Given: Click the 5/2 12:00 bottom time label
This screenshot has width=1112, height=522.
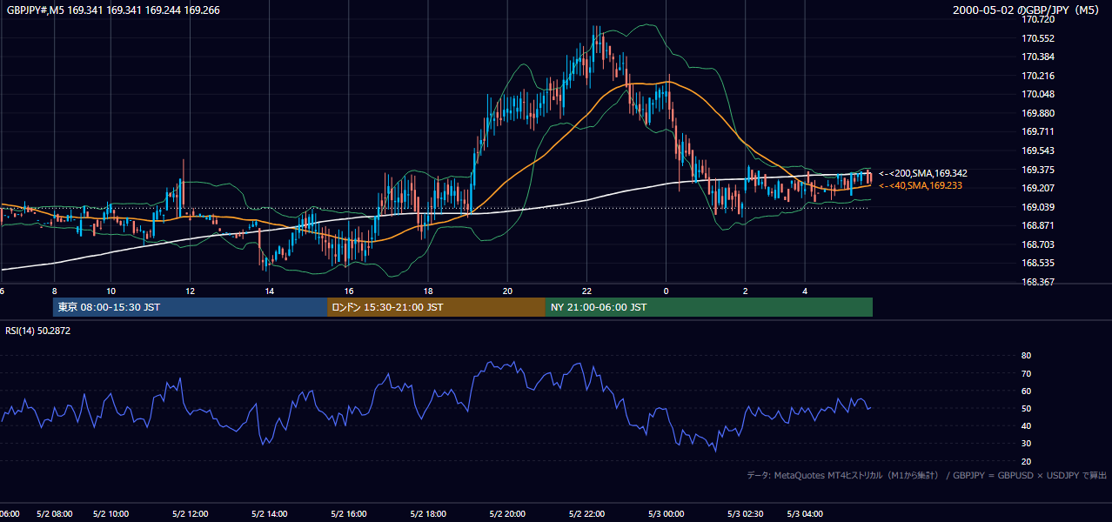Looking at the screenshot, I should pos(190,514).
